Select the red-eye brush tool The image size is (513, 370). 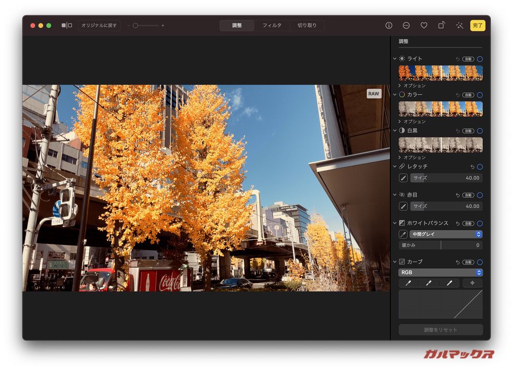(x=404, y=206)
